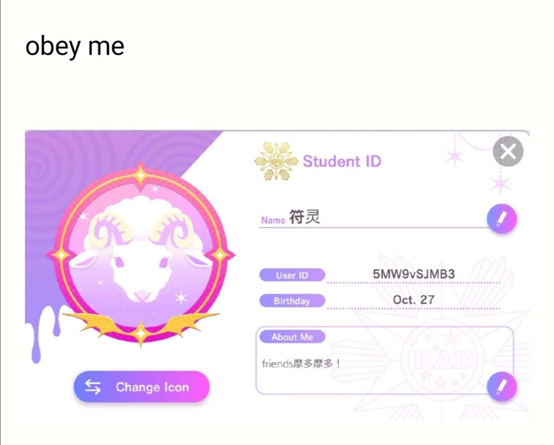
Task: Click the gold RAD crest emblem
Action: tap(276, 161)
